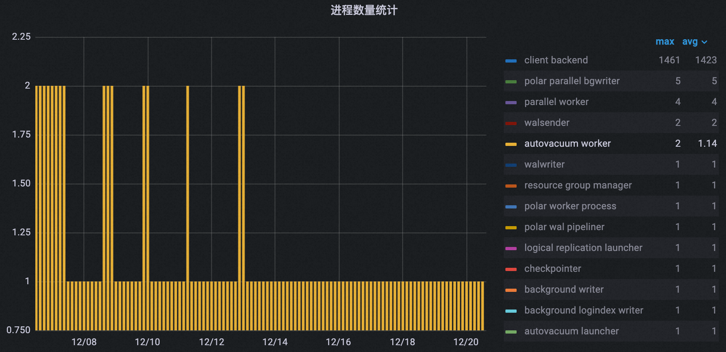Toggle the walsender series
Screen dimensions: 726x352
click(547, 123)
